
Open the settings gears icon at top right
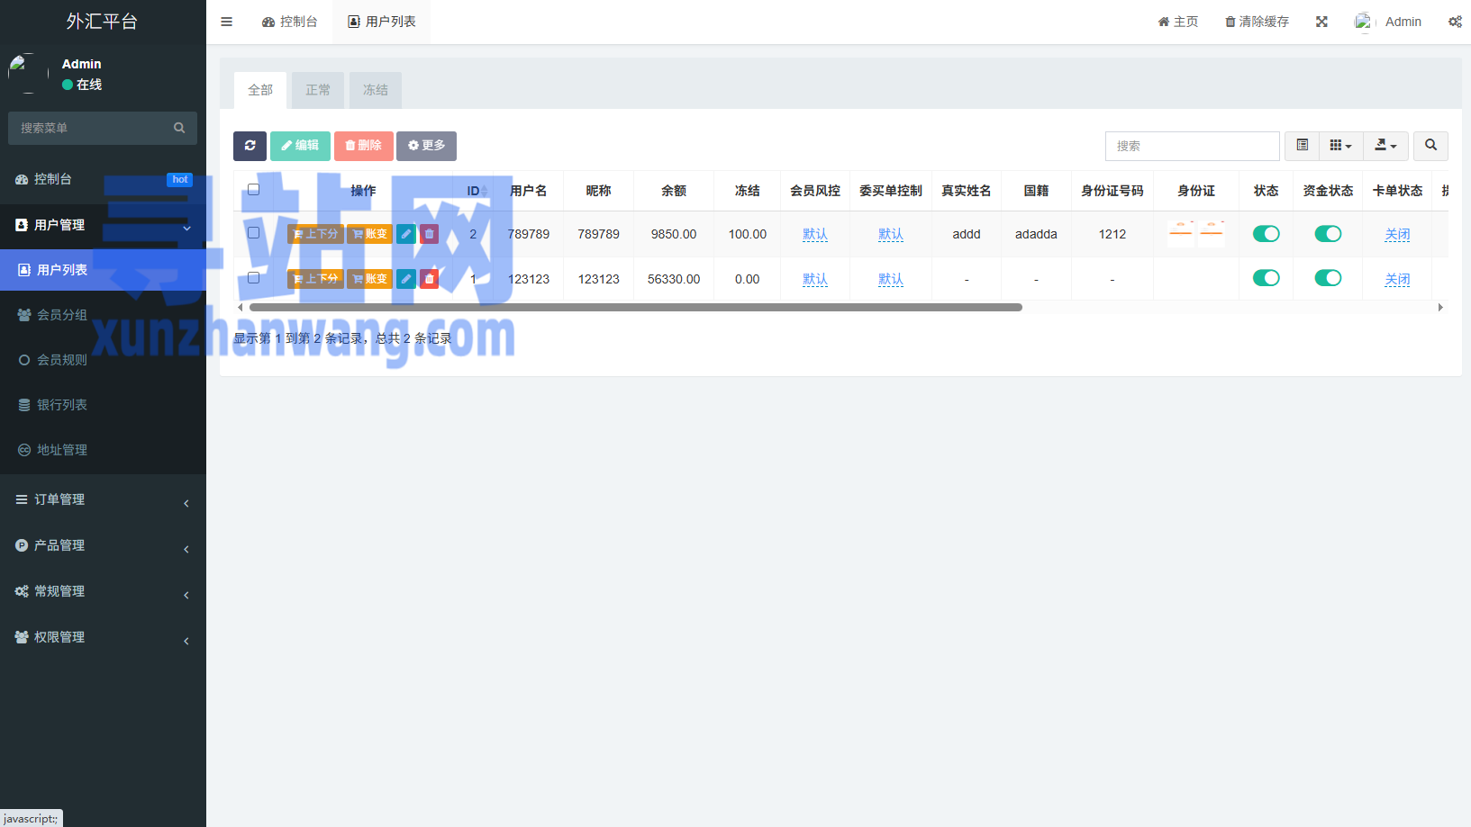pyautogui.click(x=1454, y=22)
